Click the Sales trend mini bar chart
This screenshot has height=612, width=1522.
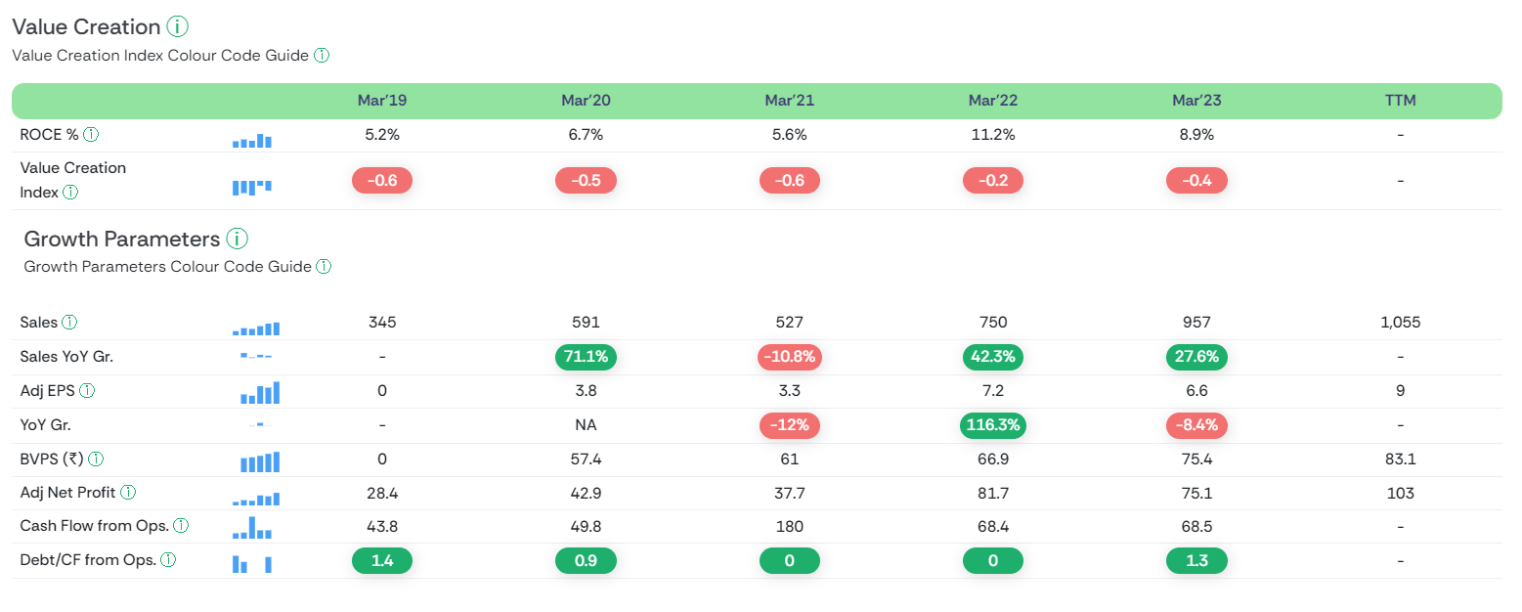[256, 328]
